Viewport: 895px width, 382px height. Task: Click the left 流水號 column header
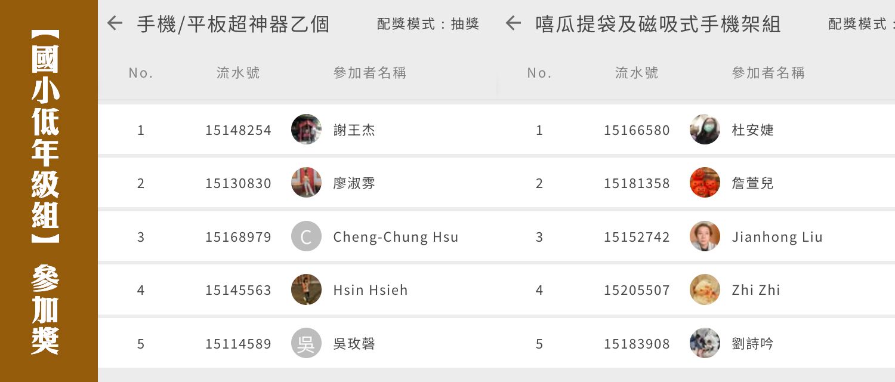238,73
